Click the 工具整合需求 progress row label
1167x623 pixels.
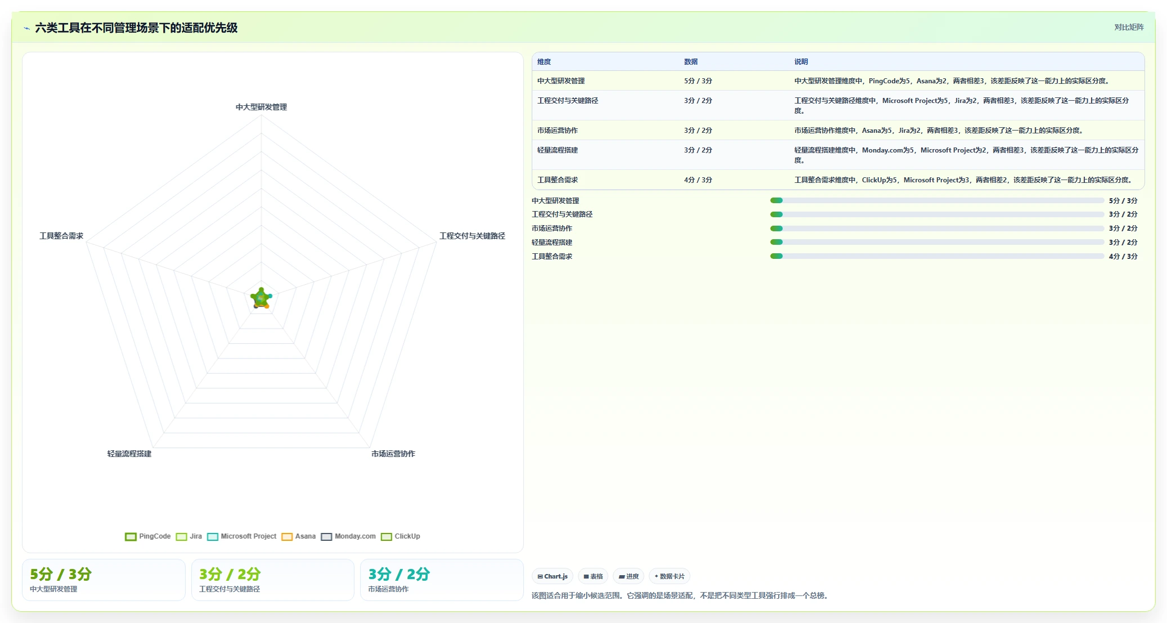[x=552, y=257]
